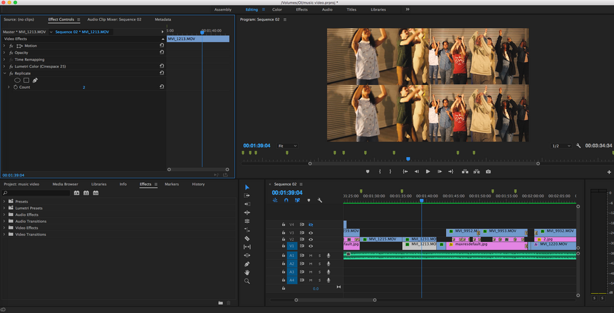
Task: Switch to the Color workspace
Action: [277, 10]
